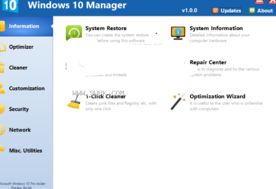Open Repair Center
This screenshot has width=276, height=189.
[x=208, y=62]
